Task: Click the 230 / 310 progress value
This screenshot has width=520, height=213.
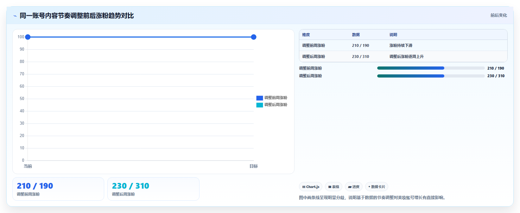Action: pos(496,76)
